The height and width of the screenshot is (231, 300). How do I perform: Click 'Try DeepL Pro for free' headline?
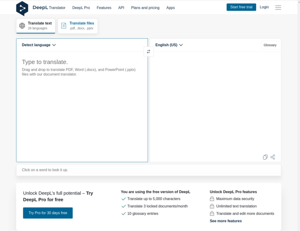(58, 196)
